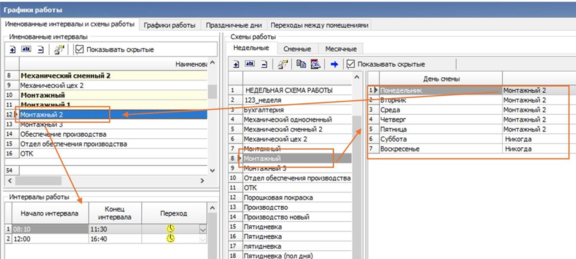Click Суббота row in day table
This screenshot has height=259, width=576.
393,139
